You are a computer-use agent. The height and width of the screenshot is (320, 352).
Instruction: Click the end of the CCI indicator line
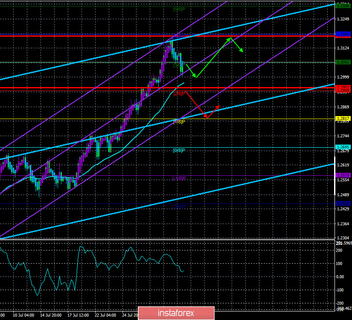pos(184,271)
